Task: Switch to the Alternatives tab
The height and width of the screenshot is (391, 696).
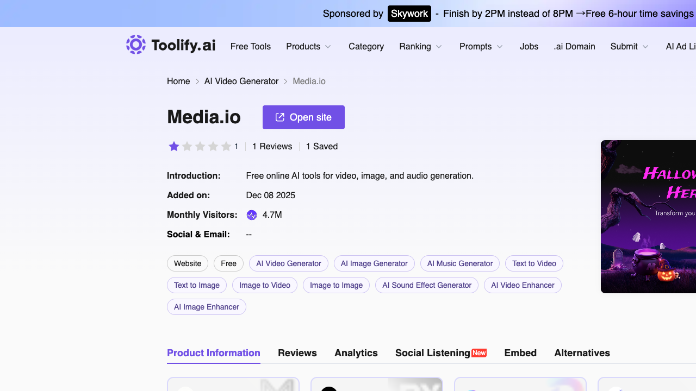Action: 582,353
